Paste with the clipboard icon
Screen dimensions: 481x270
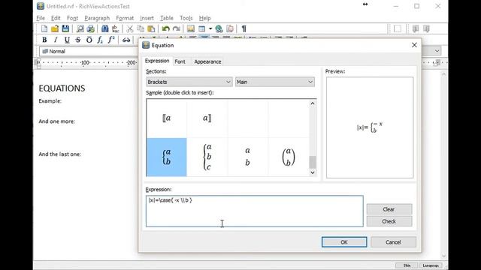151,28
